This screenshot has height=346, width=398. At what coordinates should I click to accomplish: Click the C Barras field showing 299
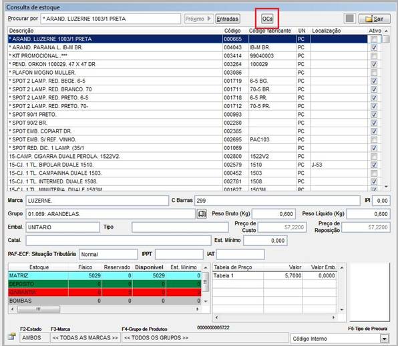[x=277, y=201]
